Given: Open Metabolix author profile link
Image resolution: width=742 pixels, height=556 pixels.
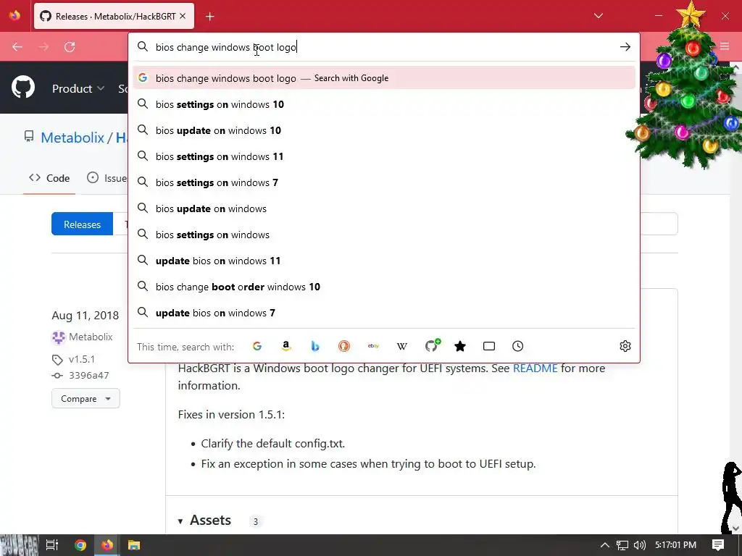Looking at the screenshot, I should [x=91, y=337].
